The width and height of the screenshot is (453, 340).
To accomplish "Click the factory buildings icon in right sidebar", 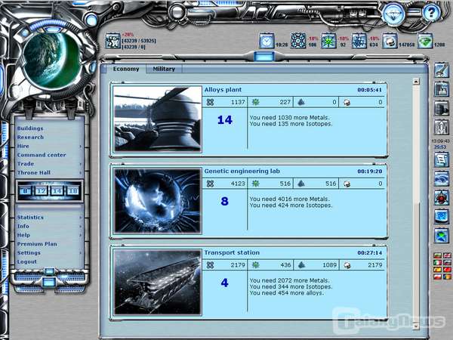I will tap(442, 89).
